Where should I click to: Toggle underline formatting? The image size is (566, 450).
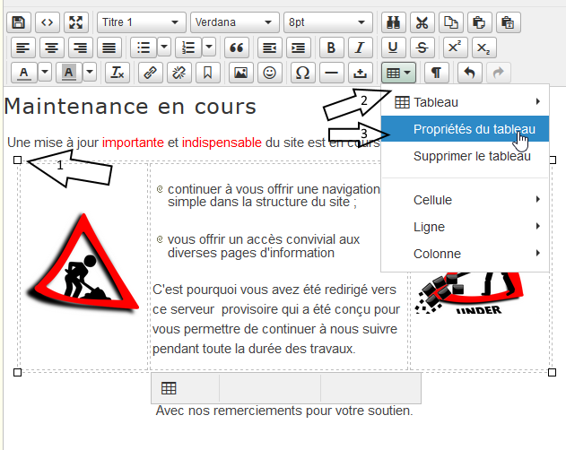tap(393, 48)
